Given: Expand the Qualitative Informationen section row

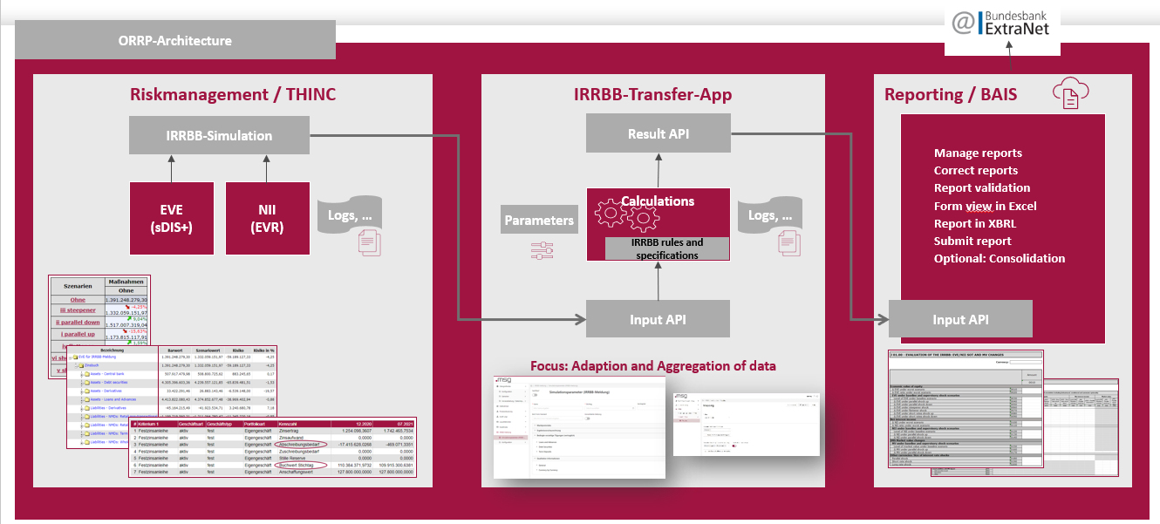Looking at the screenshot, I should [600, 459].
